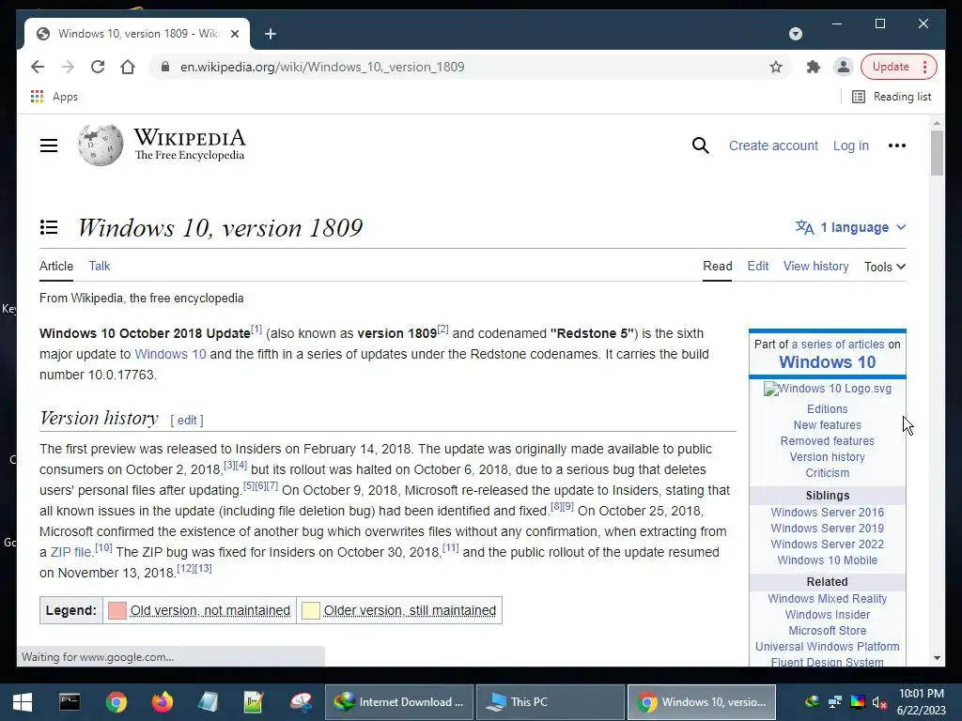Screen dimensions: 962x721
Task: Switch to Internet Download Manager taskbar window
Action: tap(398, 702)
